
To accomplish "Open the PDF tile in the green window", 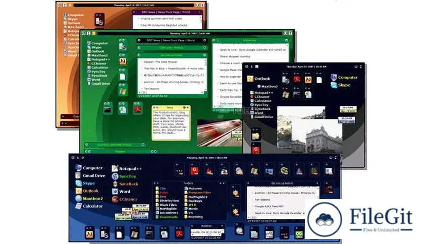I will 138,108.
